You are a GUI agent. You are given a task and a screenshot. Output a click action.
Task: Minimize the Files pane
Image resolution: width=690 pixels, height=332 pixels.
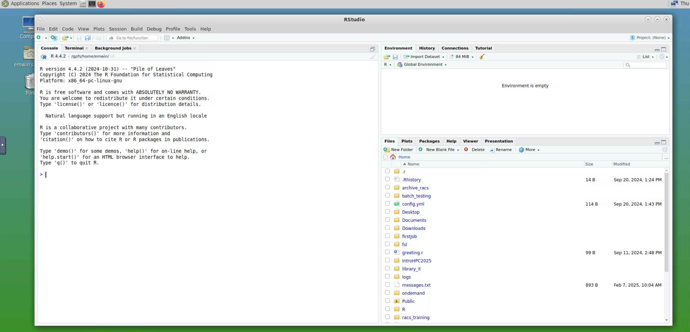point(657,143)
